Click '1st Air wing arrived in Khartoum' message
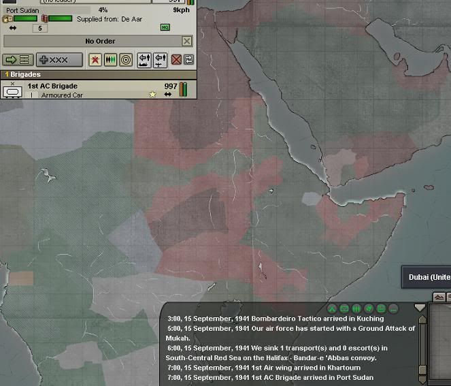Screen dimensions: 451x386 tap(264, 368)
